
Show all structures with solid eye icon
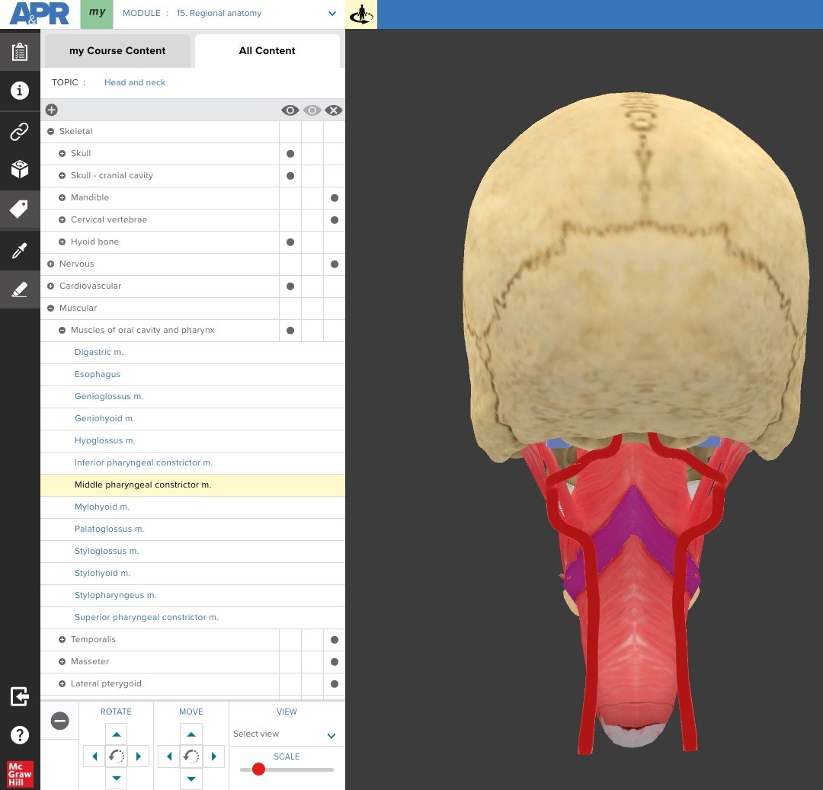coord(290,110)
